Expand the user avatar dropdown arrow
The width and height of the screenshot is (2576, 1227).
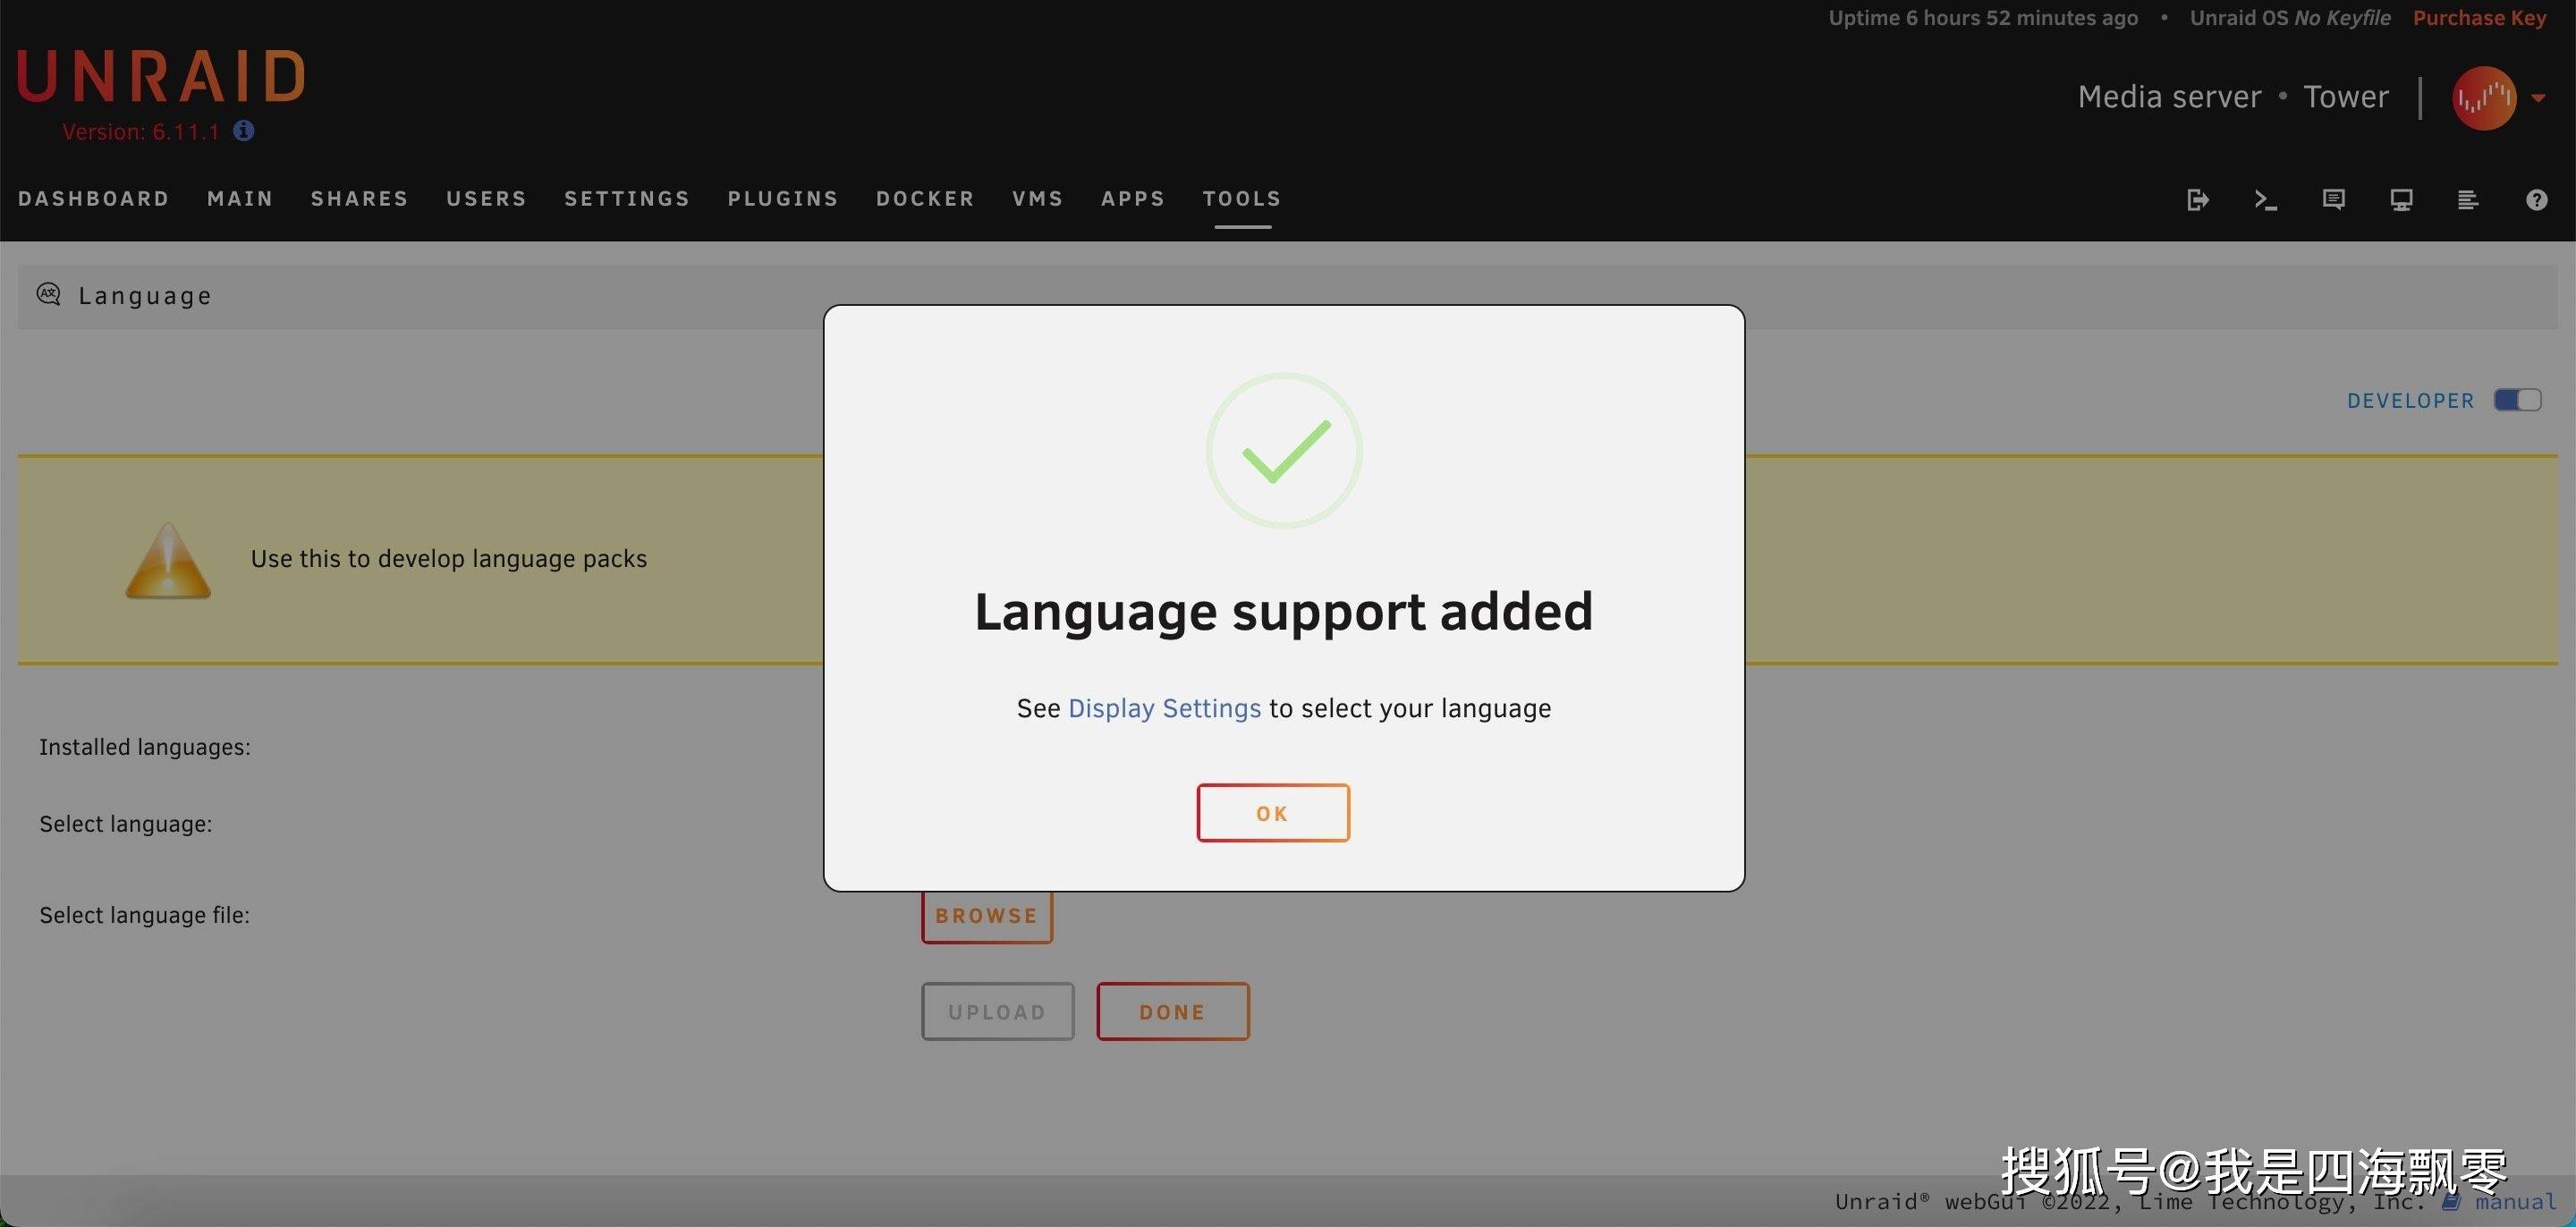[x=2538, y=98]
